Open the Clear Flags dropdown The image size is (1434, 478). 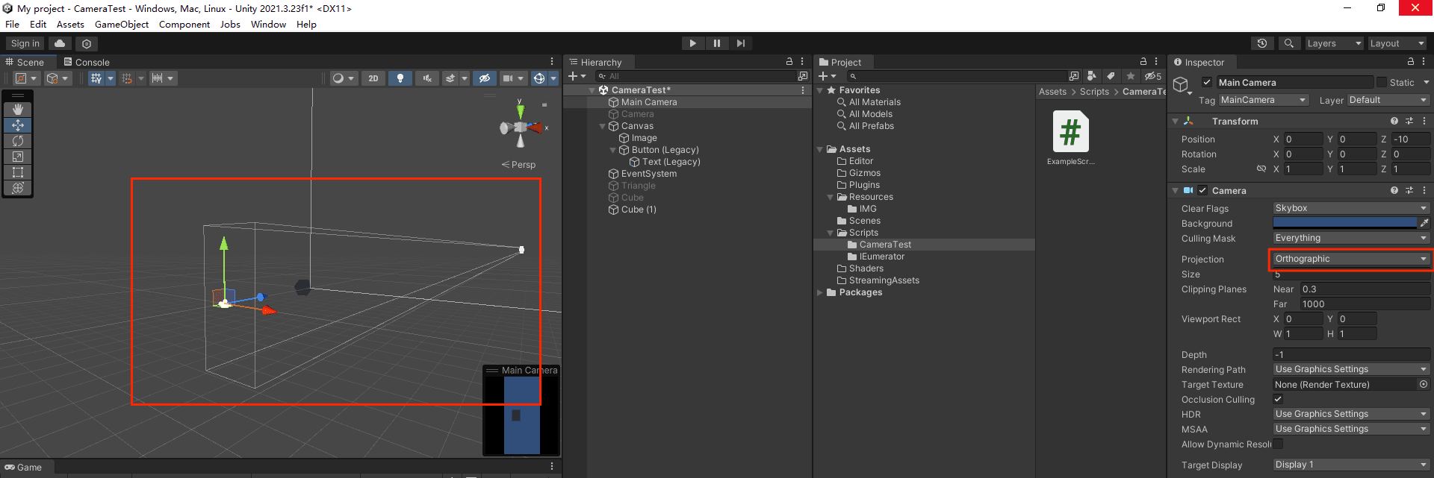pos(1350,208)
